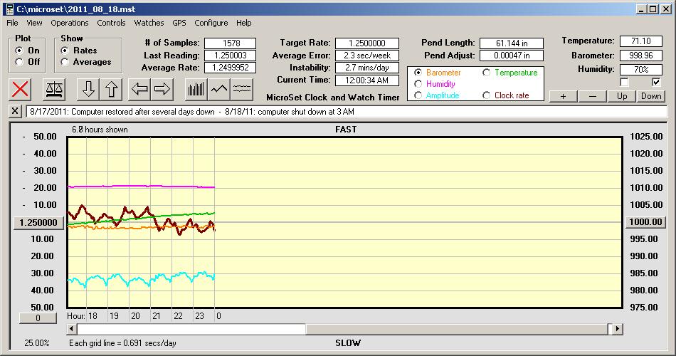Click the Average Error value field
The height and width of the screenshot is (356, 676).
(367, 56)
